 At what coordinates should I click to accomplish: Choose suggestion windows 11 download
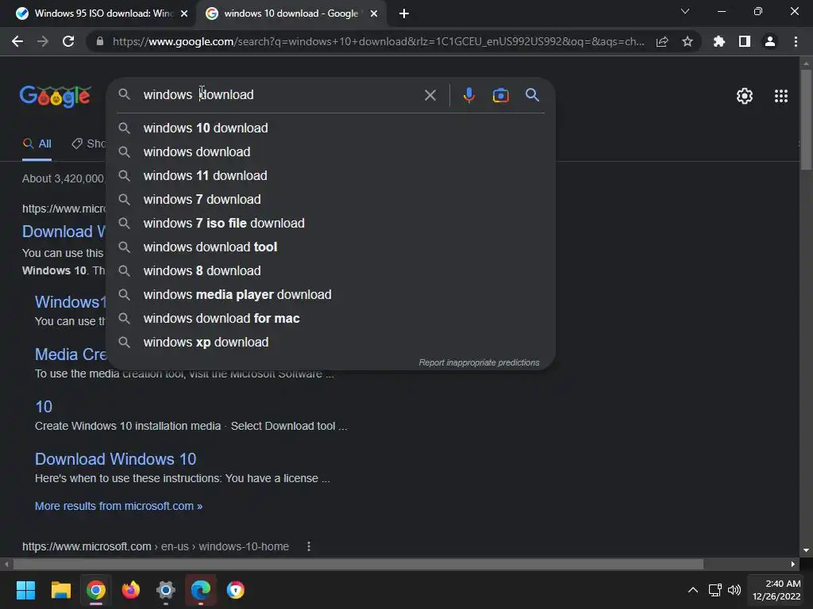[330, 175]
